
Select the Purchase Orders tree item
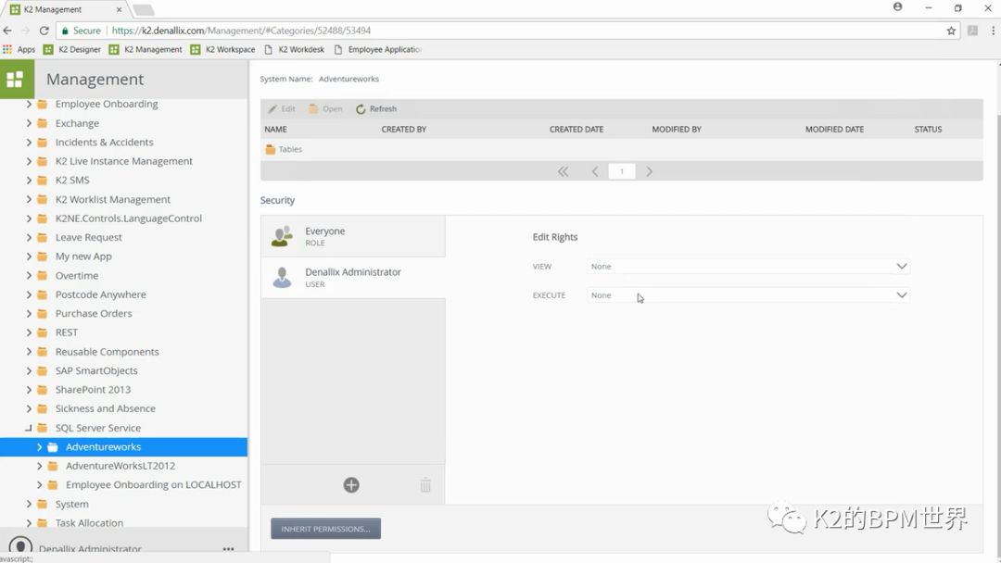pos(94,314)
